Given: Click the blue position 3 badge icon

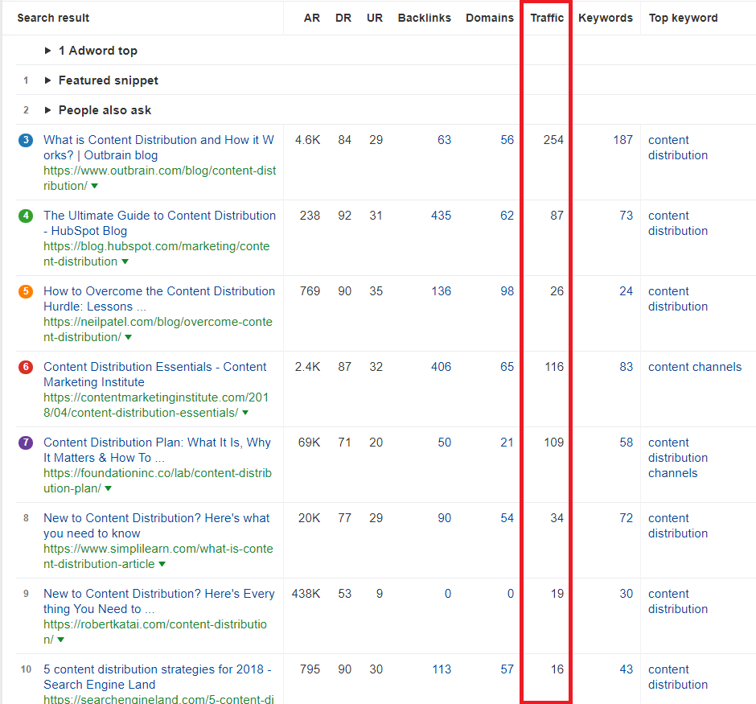Looking at the screenshot, I should (x=25, y=140).
